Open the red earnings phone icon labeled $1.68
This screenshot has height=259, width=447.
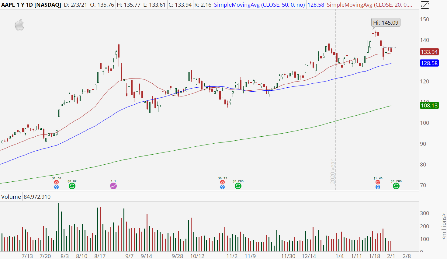pos(378,182)
